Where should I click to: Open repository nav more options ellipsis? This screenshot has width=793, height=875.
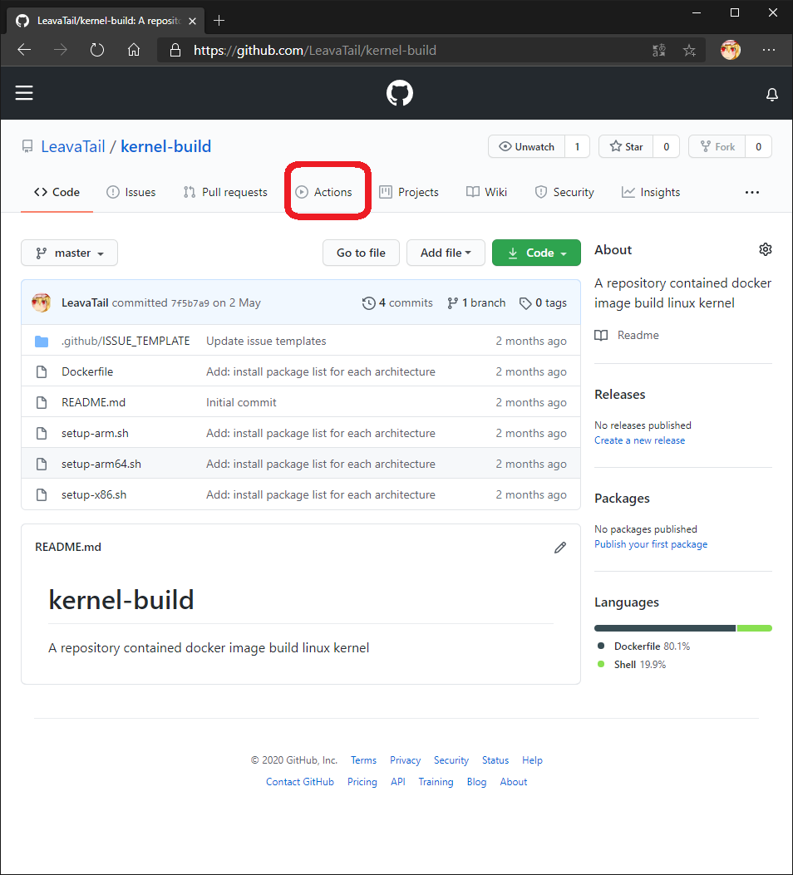click(x=751, y=193)
